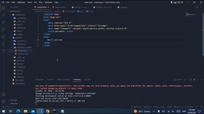Image resolution: width=204 pixels, height=114 pixels.
Task: Open Task View on taskbar
Action: click(11, 111)
